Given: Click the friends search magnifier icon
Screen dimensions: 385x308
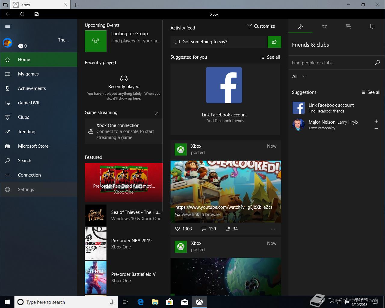Looking at the screenshot, I should [x=377, y=63].
